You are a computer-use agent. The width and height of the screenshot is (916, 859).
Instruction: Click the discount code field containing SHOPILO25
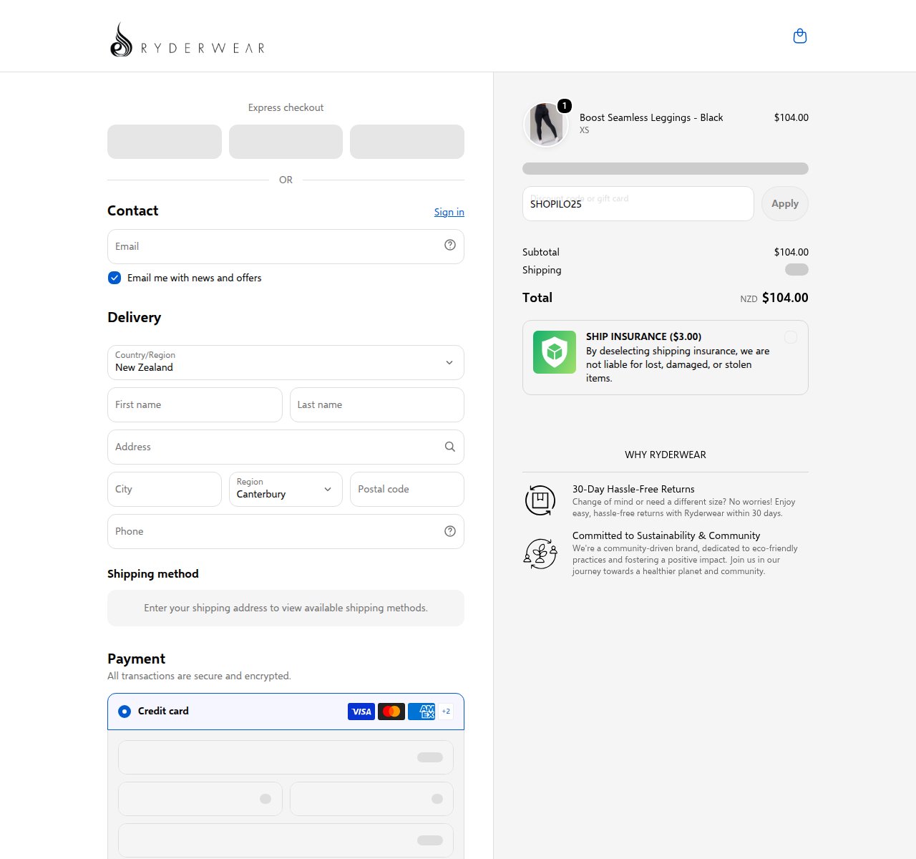[x=638, y=204]
